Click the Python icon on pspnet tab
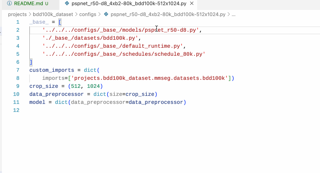 (x=67, y=3)
